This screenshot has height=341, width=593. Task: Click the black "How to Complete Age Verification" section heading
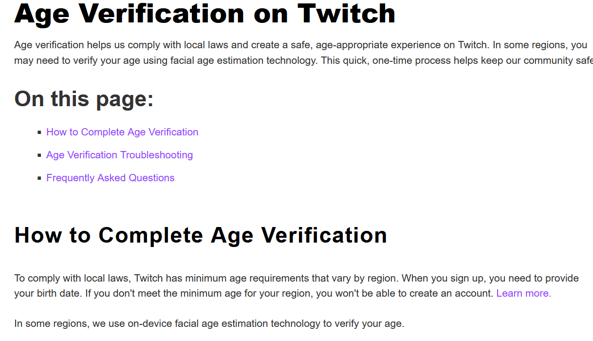(x=201, y=235)
